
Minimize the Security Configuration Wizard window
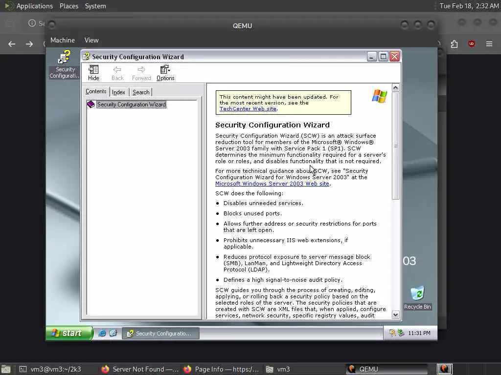click(371, 57)
